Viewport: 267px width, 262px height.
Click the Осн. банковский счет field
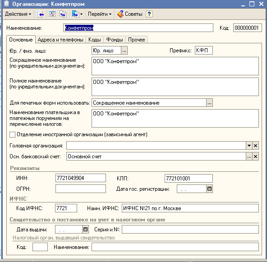click(x=156, y=156)
